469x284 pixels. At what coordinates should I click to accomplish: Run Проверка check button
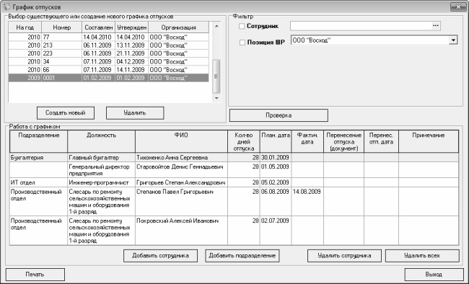[x=279, y=115]
